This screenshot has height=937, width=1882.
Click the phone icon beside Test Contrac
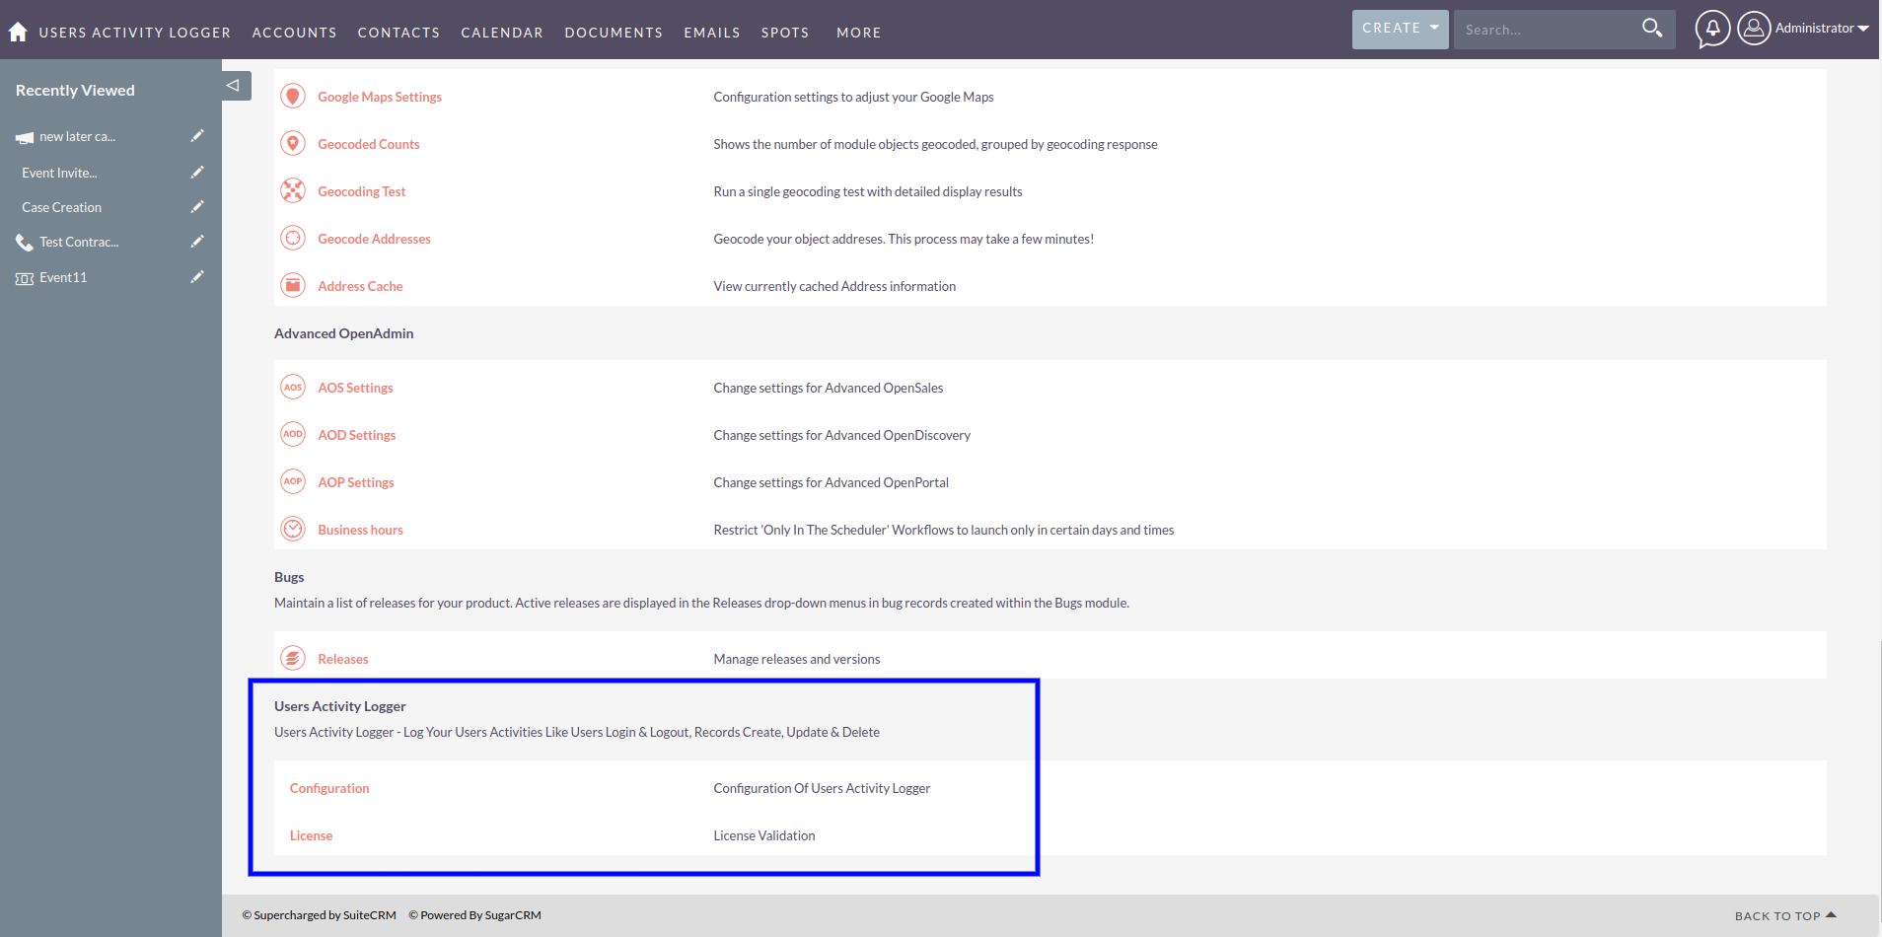click(25, 242)
